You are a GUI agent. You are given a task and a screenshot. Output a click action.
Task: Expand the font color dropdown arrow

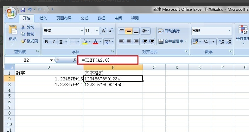tap(100, 42)
